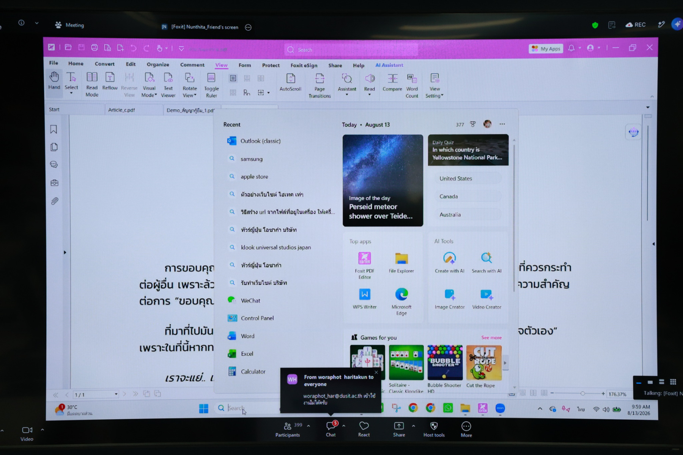Open the Convert ribbon tab

click(105, 64)
